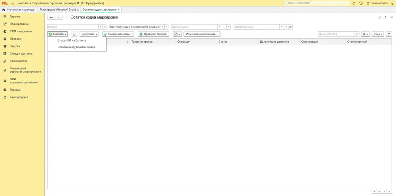Sort by the Статус column header
Image resolution: width=396 pixels, height=196 pixels.
point(237,42)
